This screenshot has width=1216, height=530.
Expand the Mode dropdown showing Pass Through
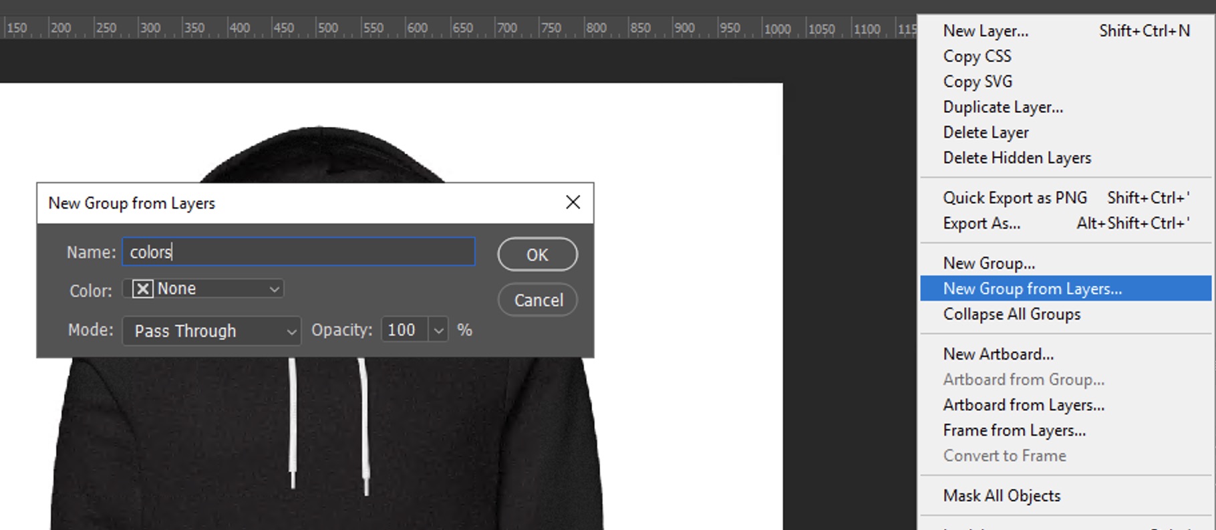point(212,331)
